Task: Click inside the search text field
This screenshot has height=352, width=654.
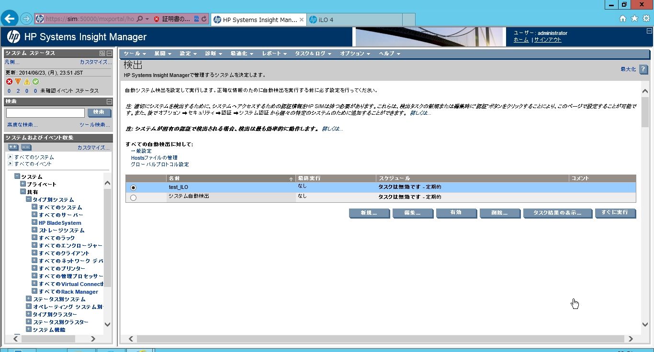Action: pyautogui.click(x=45, y=113)
